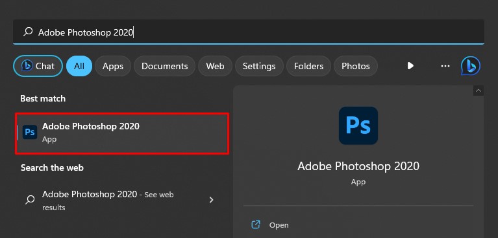Viewport: 498px width, 238px height.
Task: Click the Bing icon inside the Chat pill
Action: tap(27, 66)
